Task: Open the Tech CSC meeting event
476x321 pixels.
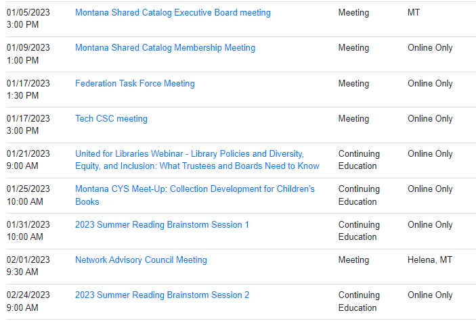Action: 111,119
